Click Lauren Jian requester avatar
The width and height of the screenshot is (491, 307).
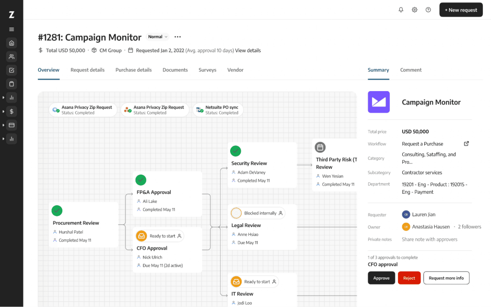tap(406, 214)
